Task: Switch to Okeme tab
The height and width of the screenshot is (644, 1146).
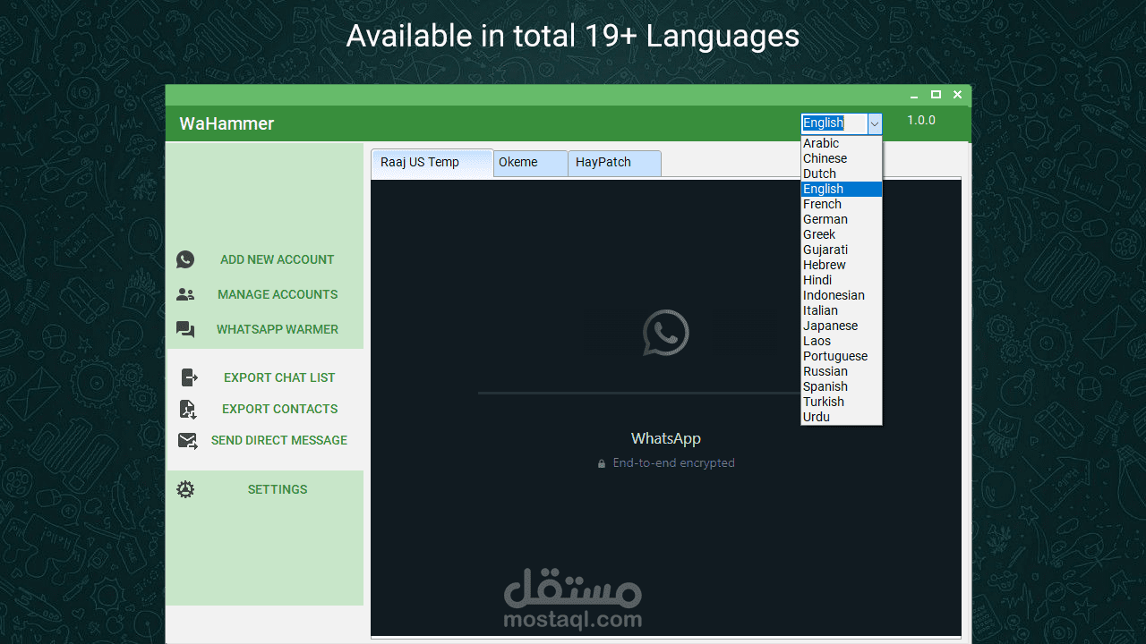Action: click(531, 163)
